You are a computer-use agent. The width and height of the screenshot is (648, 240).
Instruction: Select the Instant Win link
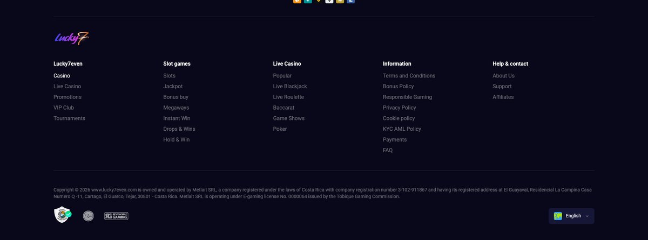[x=177, y=118]
